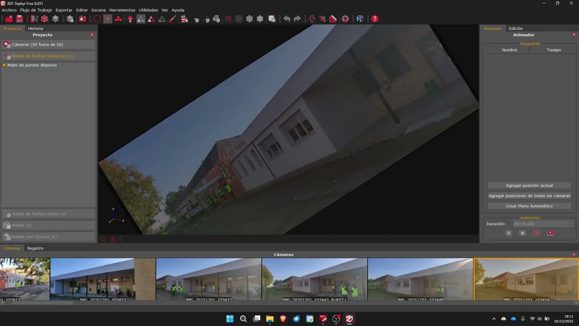Click the red video export button

tap(551, 233)
